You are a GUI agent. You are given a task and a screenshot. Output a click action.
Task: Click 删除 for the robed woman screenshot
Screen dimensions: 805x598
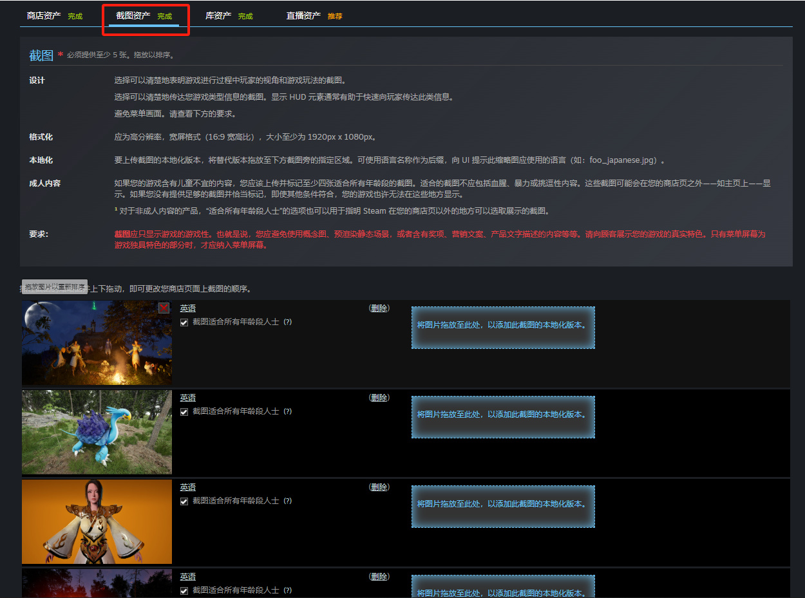coord(379,487)
